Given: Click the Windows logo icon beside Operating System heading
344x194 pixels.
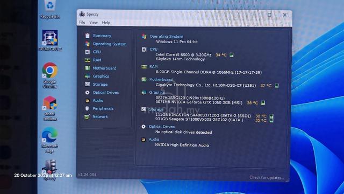Looking at the screenshot, I should pos(144,37).
